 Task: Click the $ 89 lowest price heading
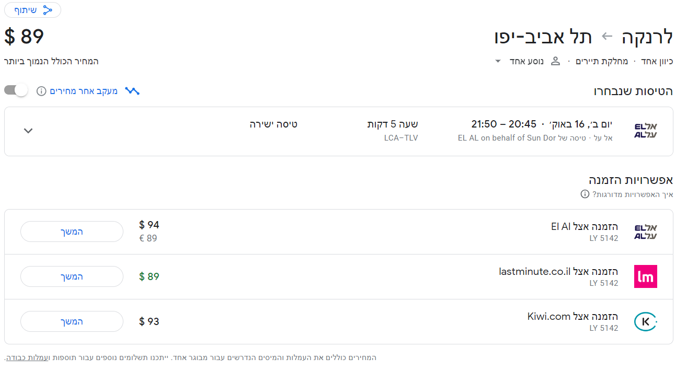tap(24, 37)
